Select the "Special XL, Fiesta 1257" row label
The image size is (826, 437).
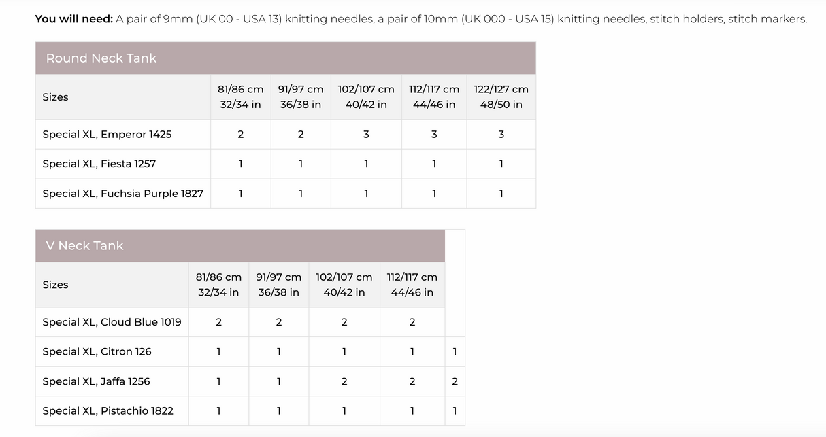click(x=99, y=164)
